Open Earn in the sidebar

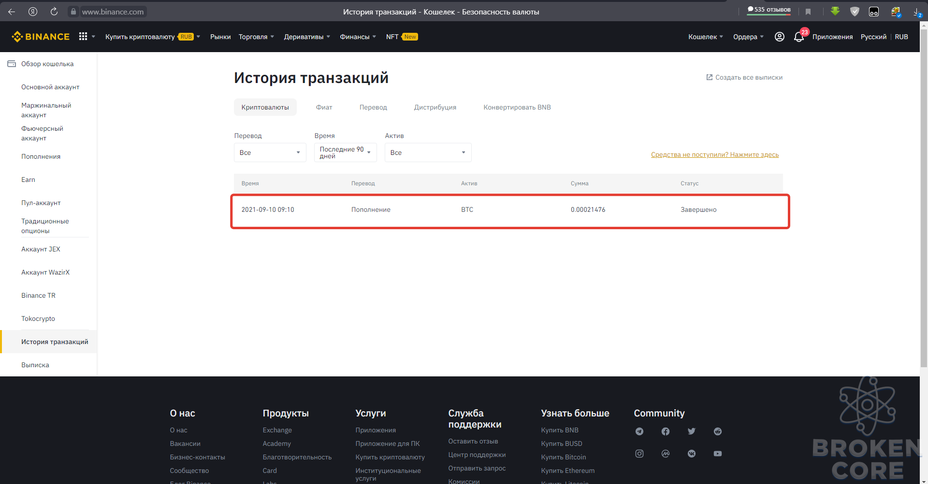point(28,180)
